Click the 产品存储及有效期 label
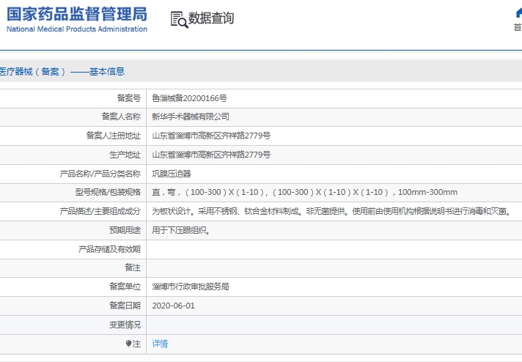 tap(109, 249)
